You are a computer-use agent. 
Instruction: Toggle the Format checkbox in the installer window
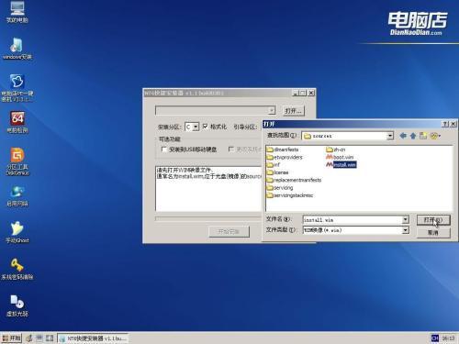click(x=205, y=127)
